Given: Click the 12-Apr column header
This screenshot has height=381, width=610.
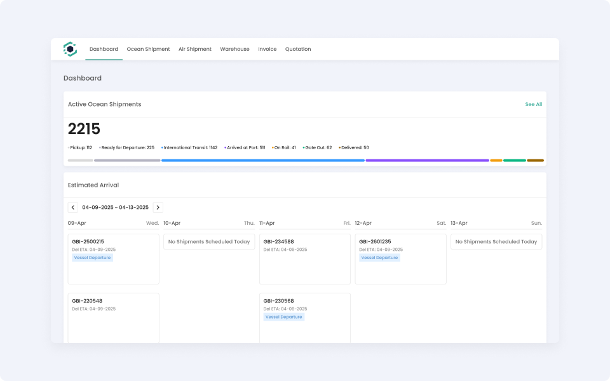Looking at the screenshot, I should coord(401,223).
